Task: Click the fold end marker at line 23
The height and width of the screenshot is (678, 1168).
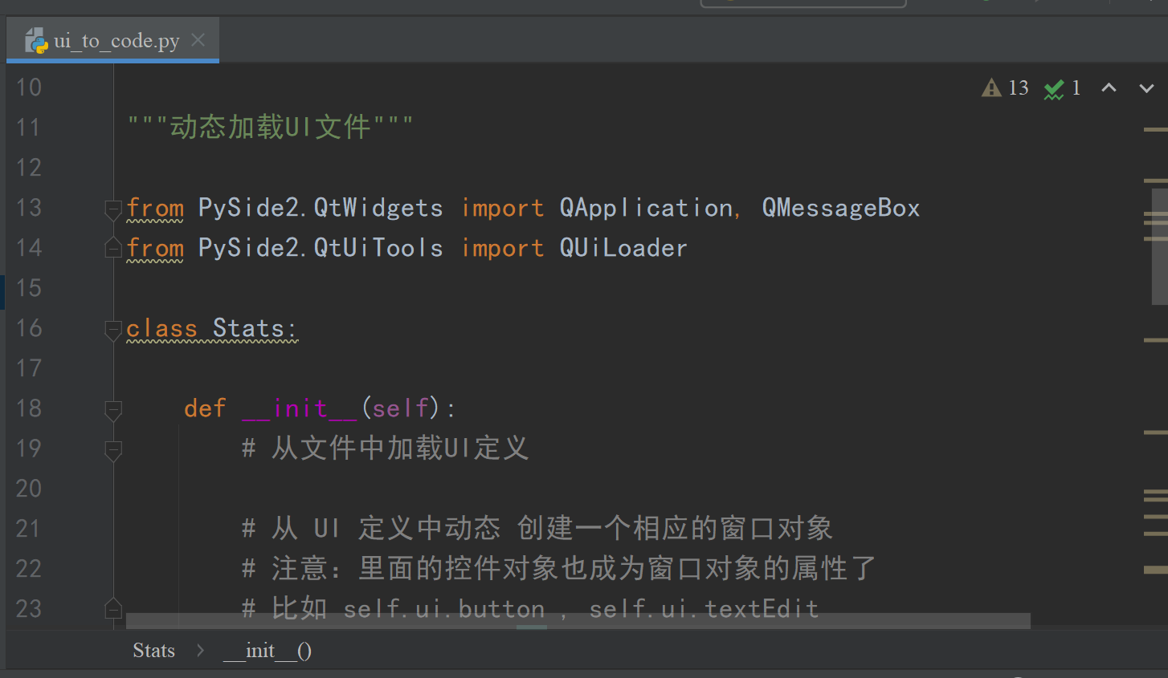Action: click(113, 608)
